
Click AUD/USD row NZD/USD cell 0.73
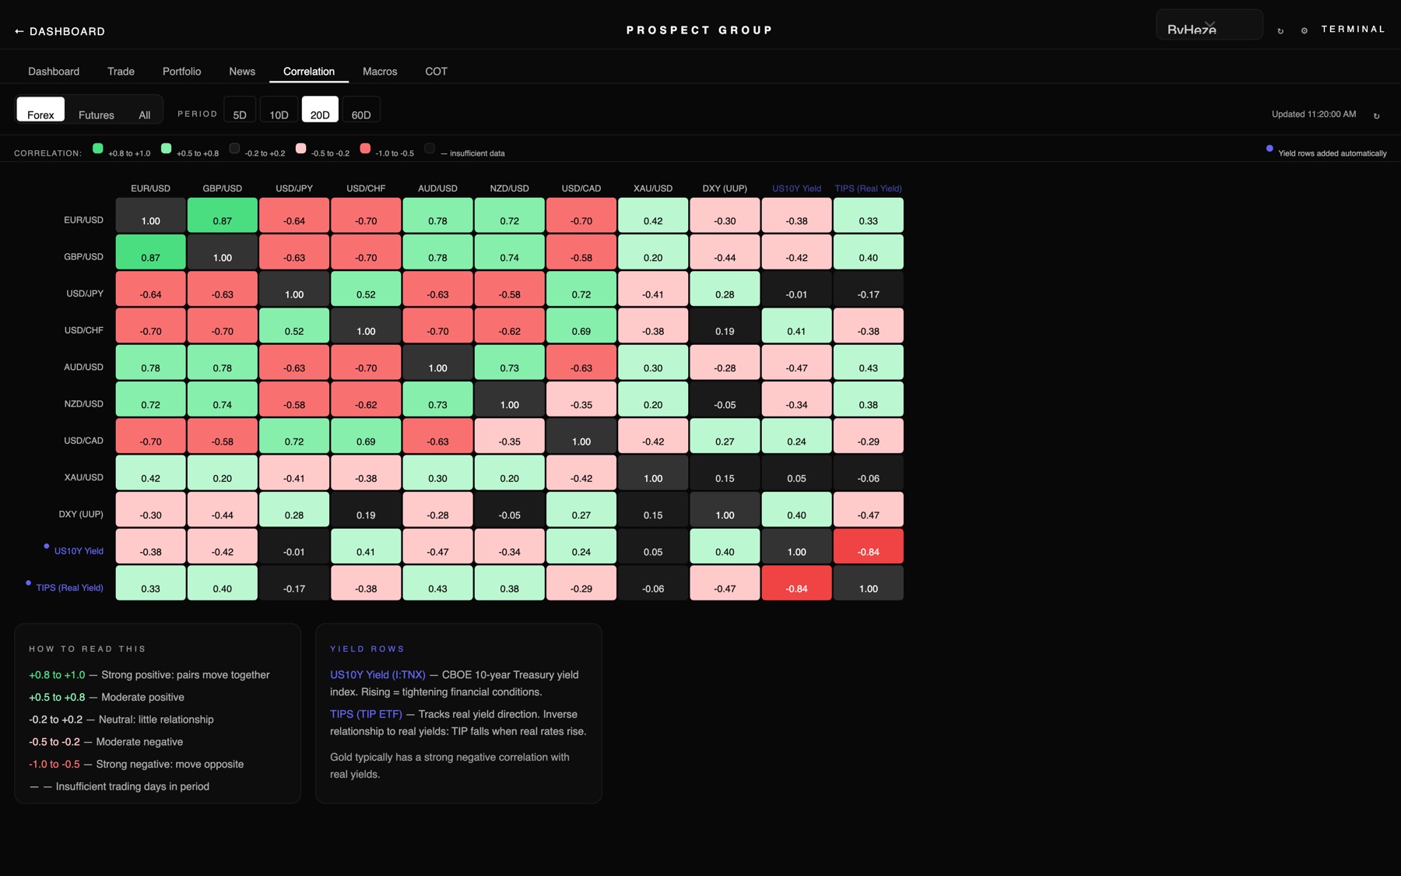(x=510, y=362)
